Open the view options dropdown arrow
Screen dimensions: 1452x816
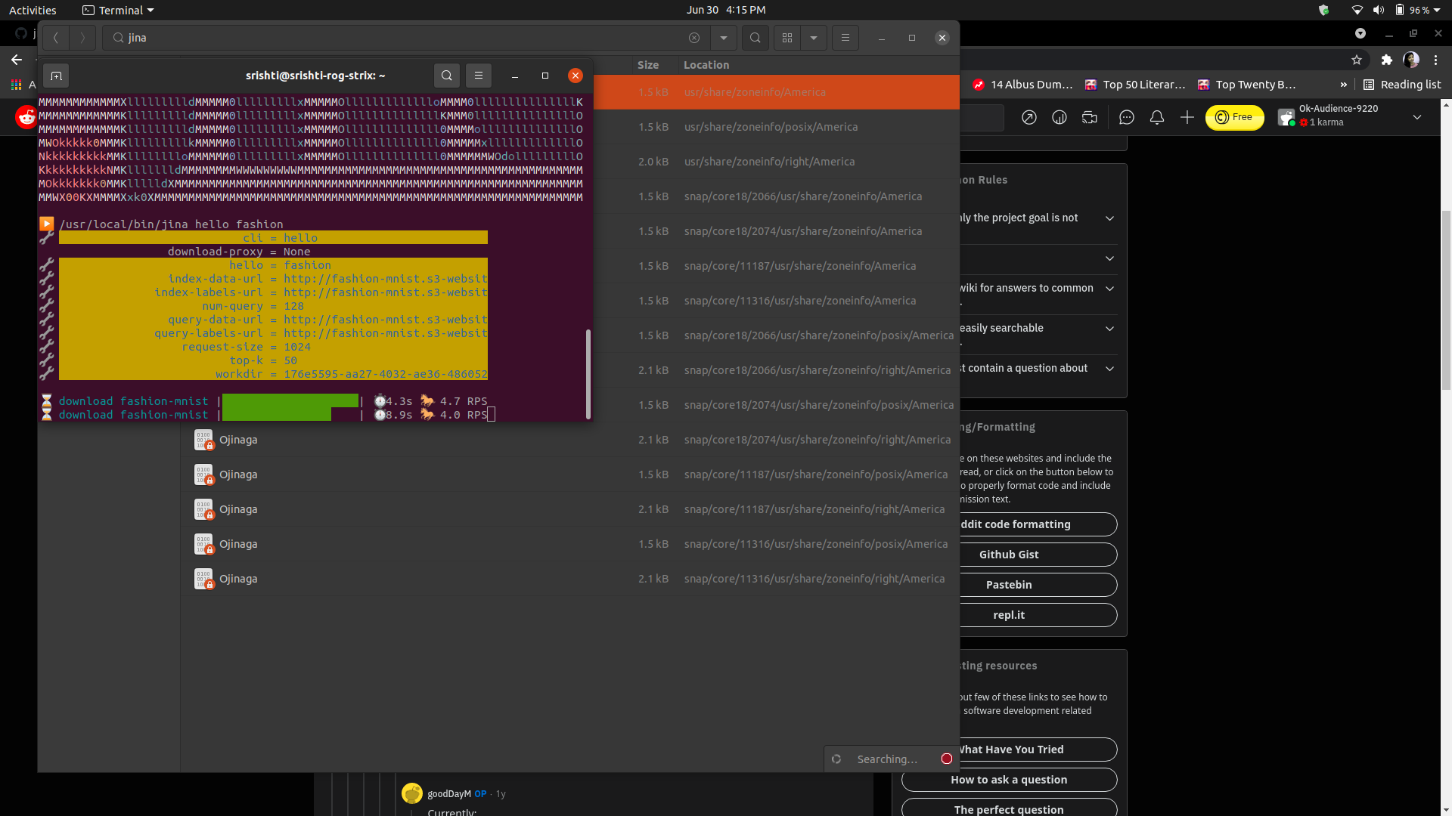814,38
